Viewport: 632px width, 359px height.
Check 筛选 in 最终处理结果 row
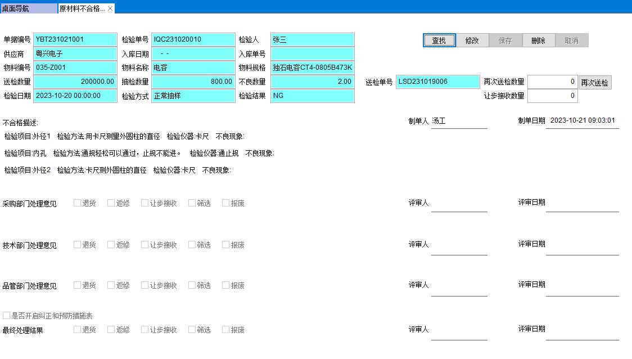192,330
